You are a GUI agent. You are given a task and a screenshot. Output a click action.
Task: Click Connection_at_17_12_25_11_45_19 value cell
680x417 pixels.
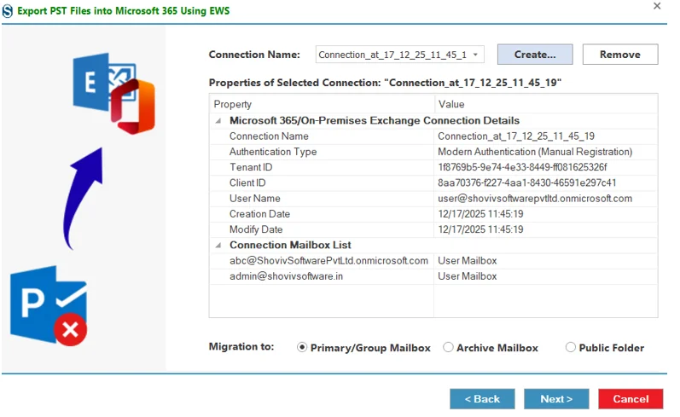516,136
